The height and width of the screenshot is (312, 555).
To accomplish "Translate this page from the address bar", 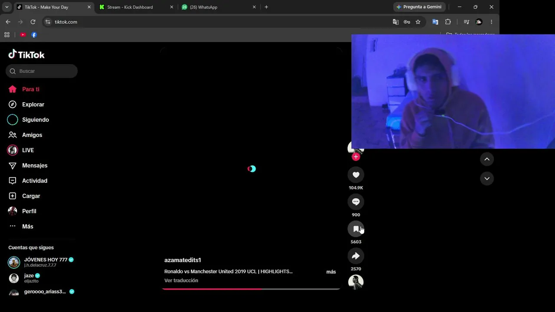I will tap(395, 22).
